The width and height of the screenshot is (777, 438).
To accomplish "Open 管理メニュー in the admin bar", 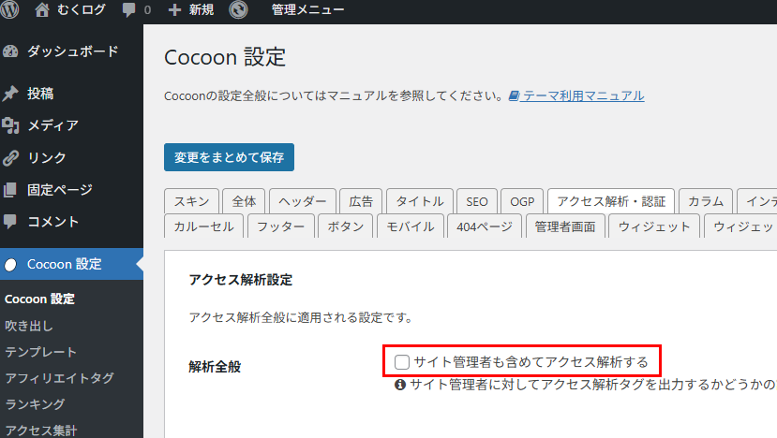I will [307, 9].
